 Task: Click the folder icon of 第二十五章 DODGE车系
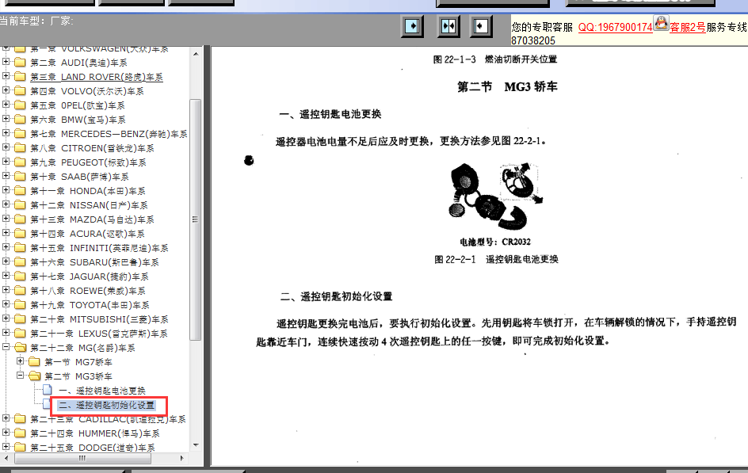tap(20, 448)
